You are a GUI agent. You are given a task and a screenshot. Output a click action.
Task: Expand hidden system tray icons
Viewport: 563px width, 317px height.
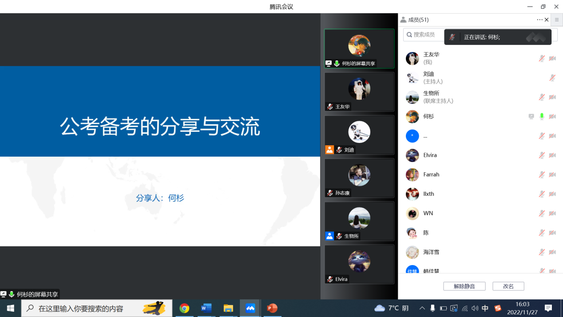tap(422, 308)
